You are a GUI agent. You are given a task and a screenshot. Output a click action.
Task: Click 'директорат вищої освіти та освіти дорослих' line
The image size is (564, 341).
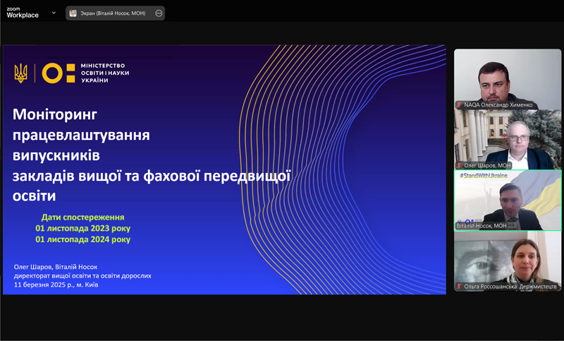(x=82, y=276)
